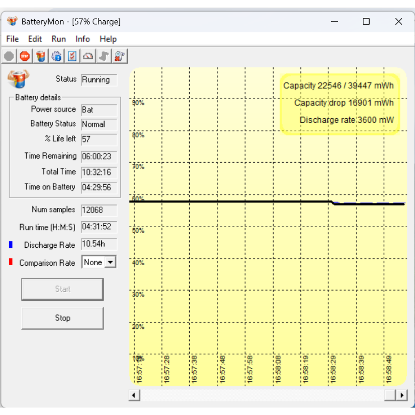Click the BatteryMon icon in the title bar
This screenshot has height=415, width=415.
tap(12, 21)
